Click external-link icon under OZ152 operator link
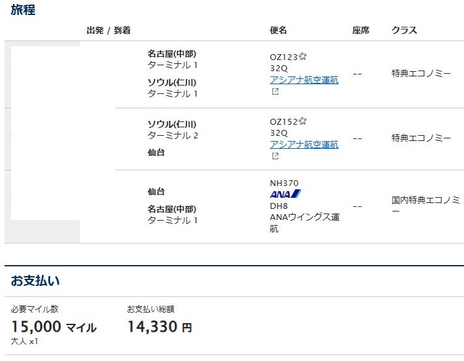Viewport: 464px width, 361px height. (275, 155)
